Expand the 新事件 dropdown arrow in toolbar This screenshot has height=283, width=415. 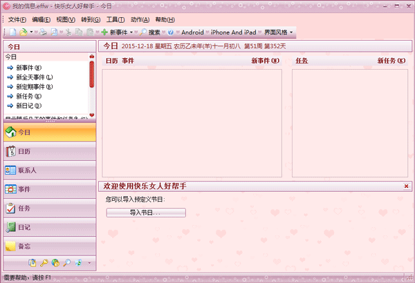(x=131, y=32)
